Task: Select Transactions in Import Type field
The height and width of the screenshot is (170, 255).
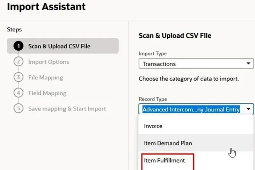Action: click(191, 64)
